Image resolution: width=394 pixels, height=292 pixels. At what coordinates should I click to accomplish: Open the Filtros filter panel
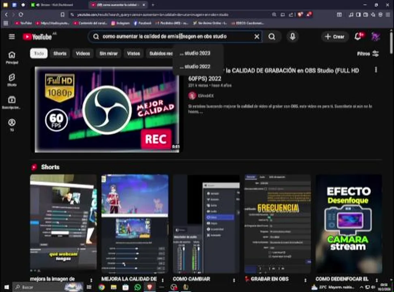368,54
